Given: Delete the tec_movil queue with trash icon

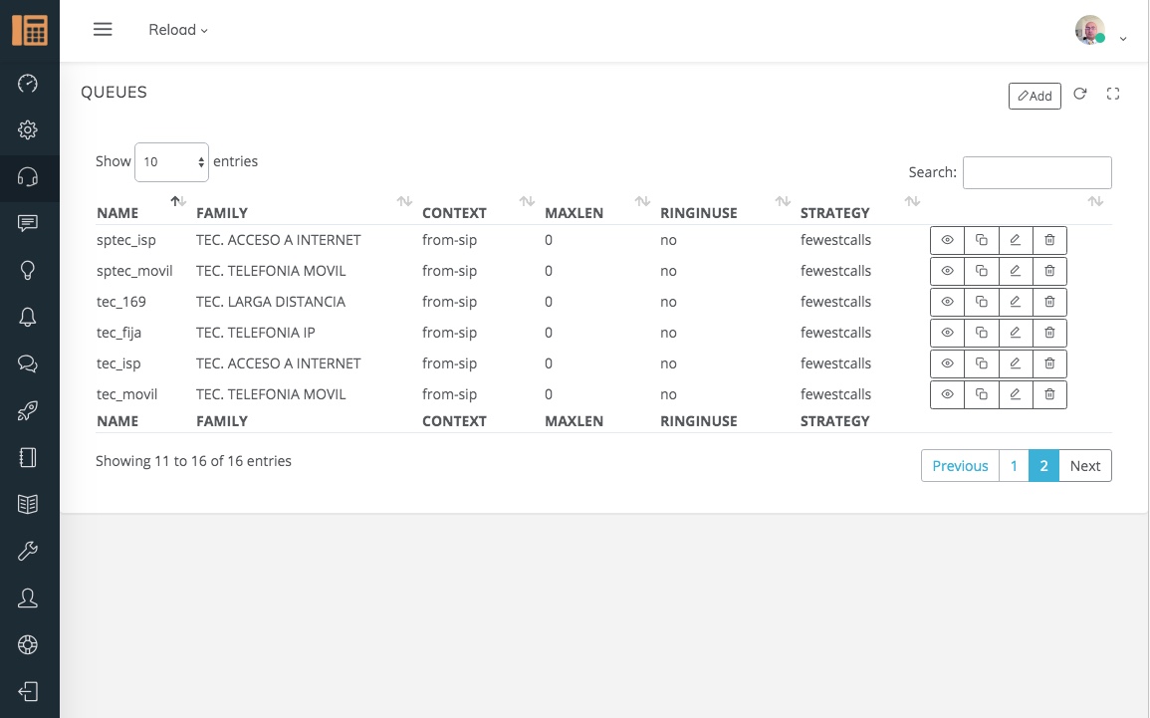Looking at the screenshot, I should pyautogui.click(x=1049, y=394).
